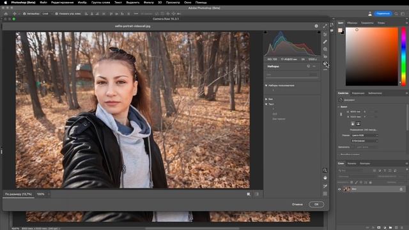409x230 pixels.
Task: Click the landscape canvas orientation icon
Action: 358,123
